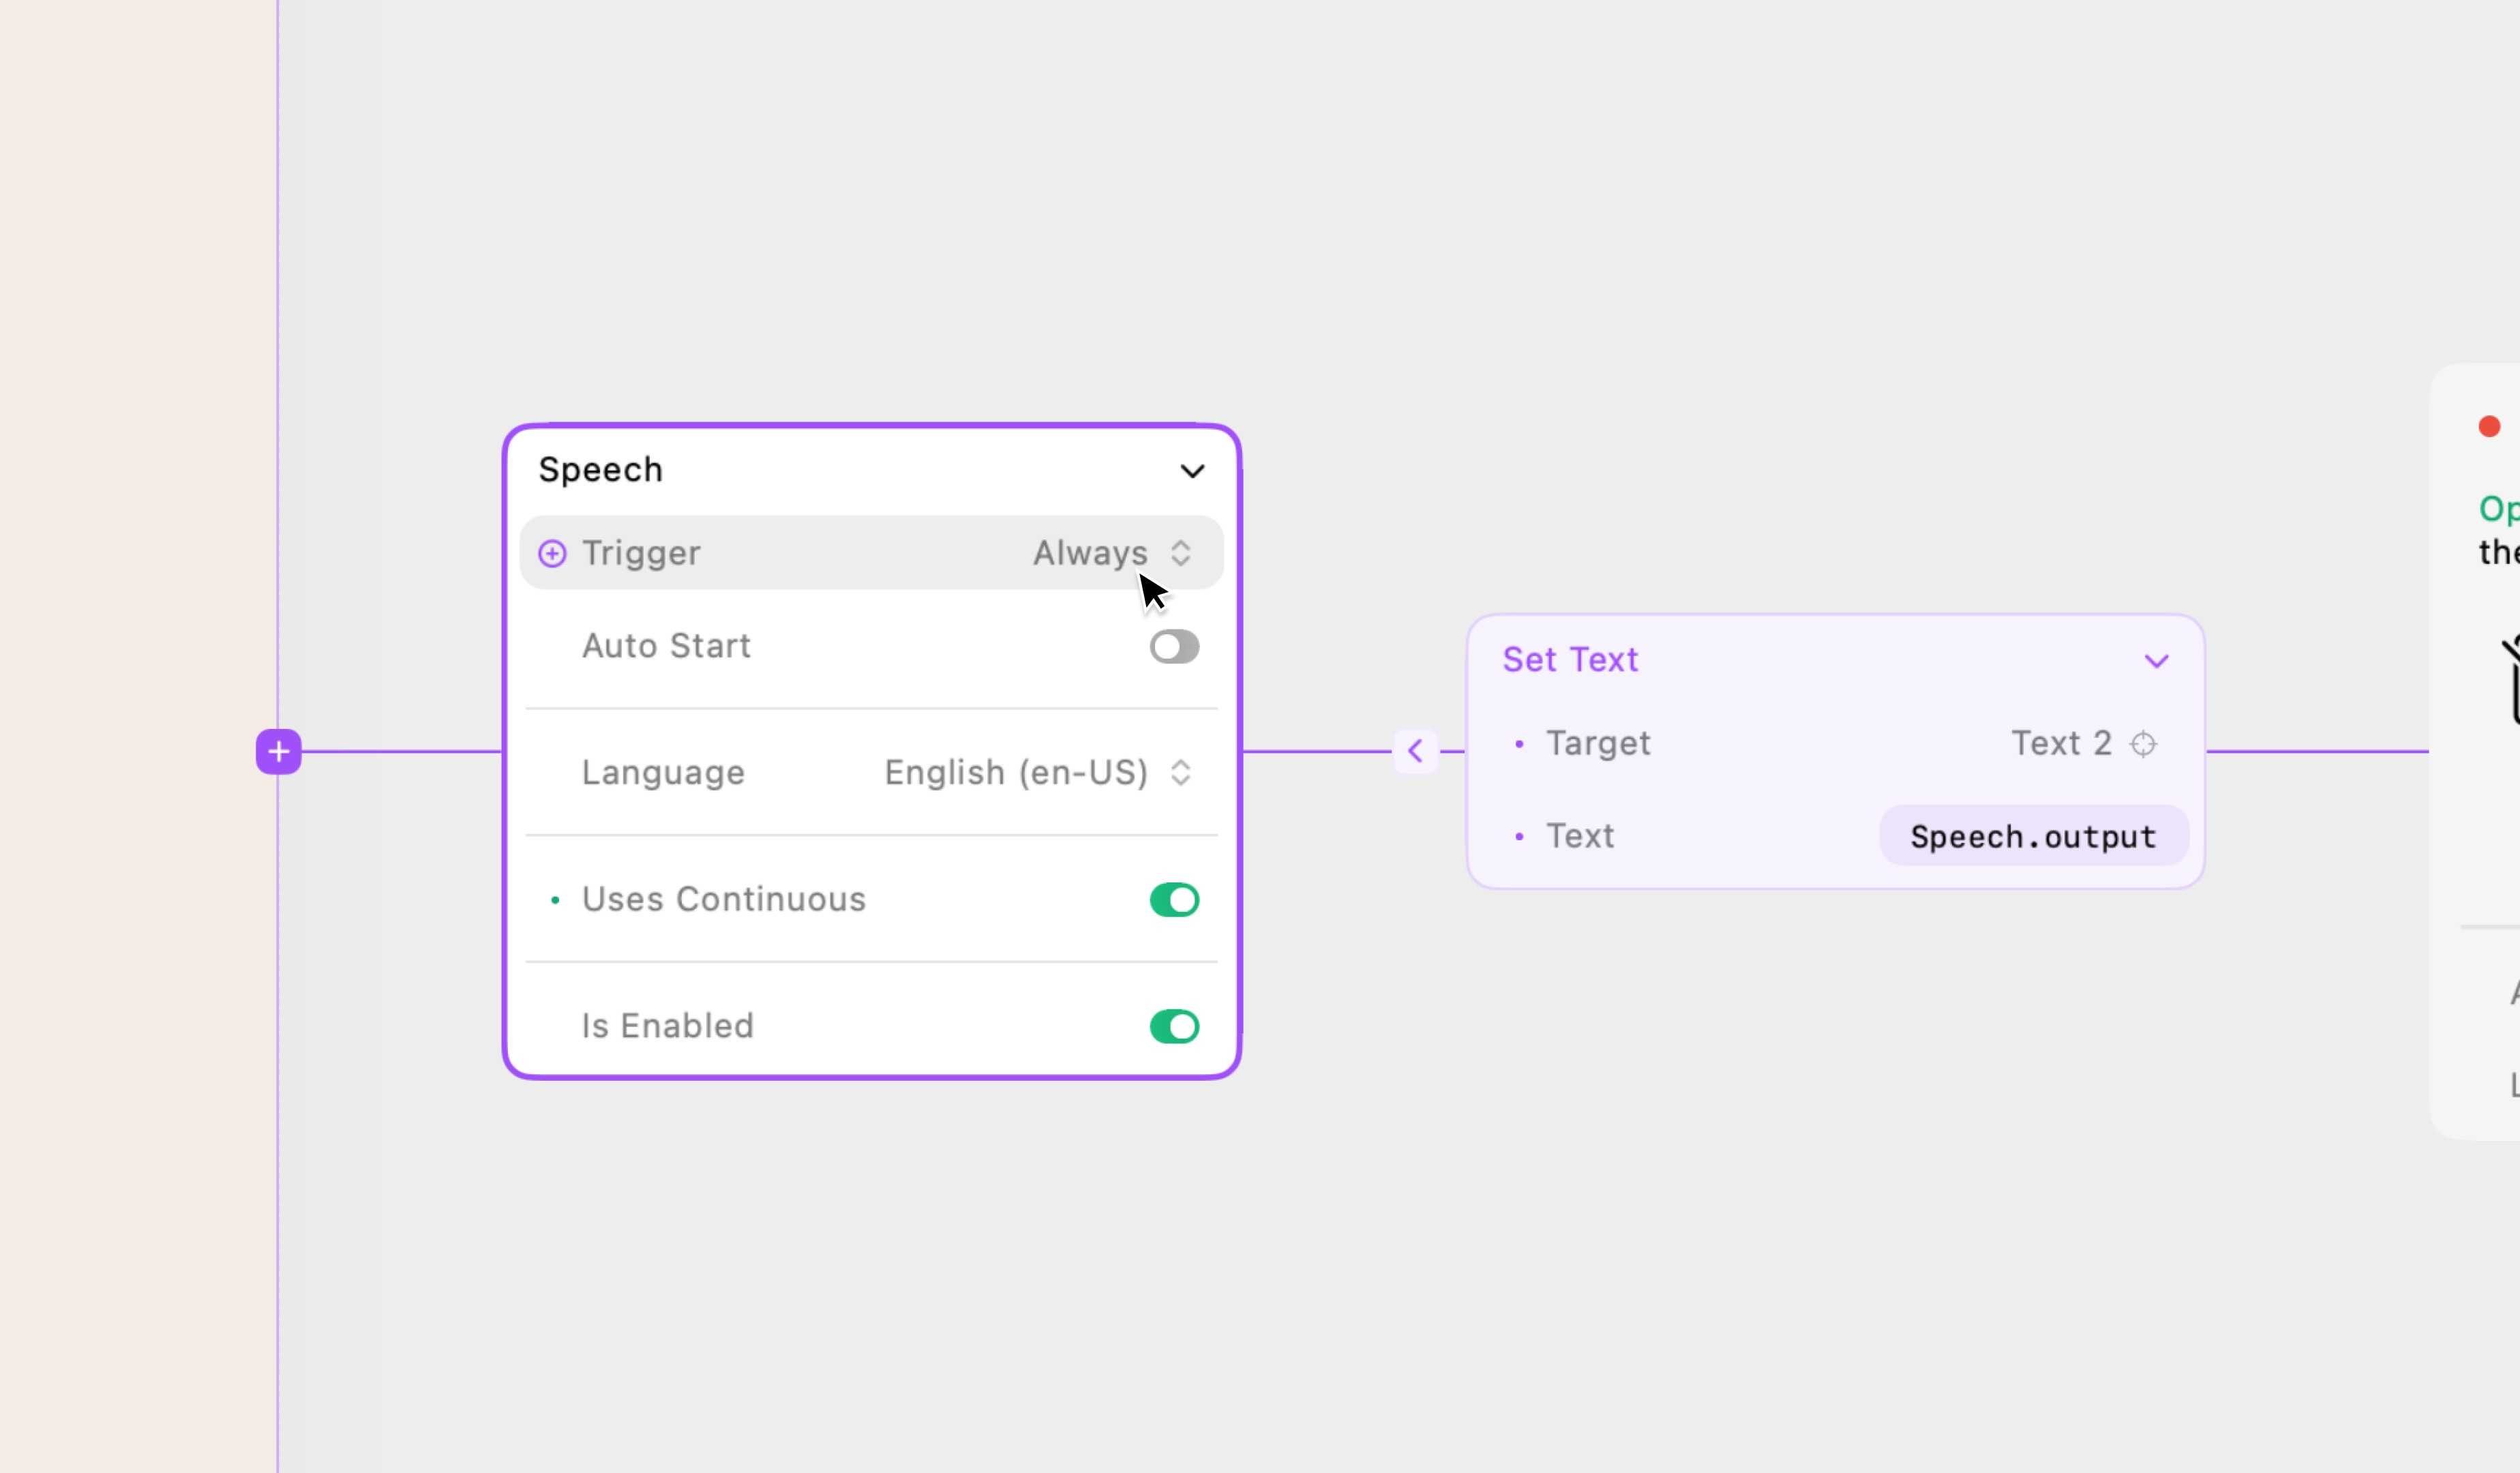Click the crosshair target picker next to Text 2

2143,744
